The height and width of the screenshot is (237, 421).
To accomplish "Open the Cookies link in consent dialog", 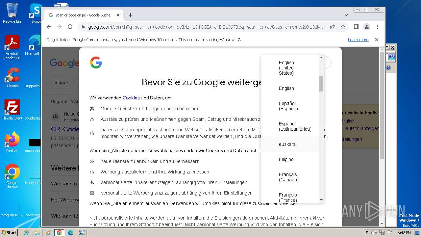I will coord(131,98).
